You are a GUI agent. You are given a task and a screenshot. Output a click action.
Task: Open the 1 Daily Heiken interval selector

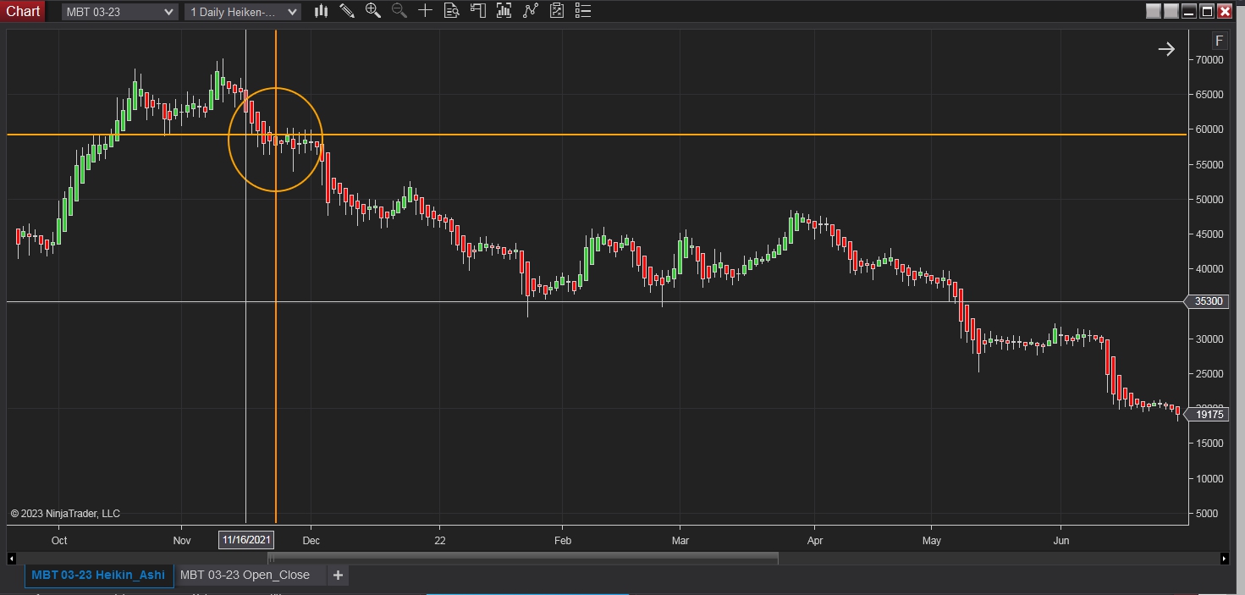tap(243, 12)
